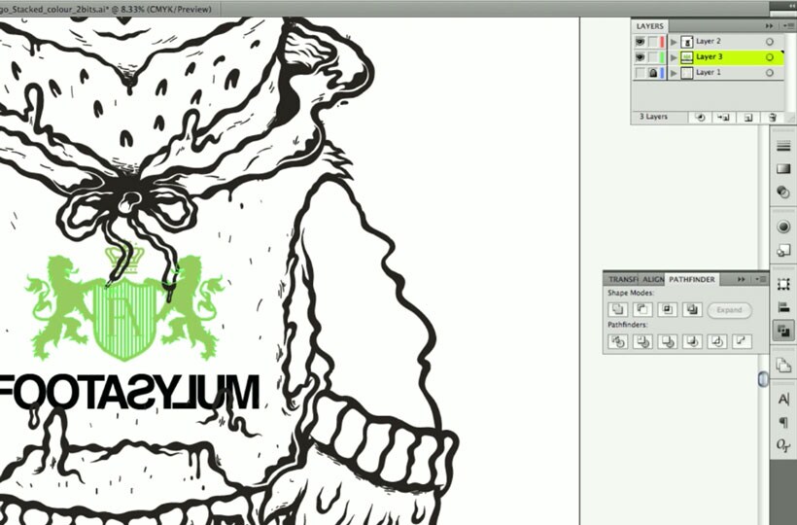Unlock Layer 1 by clicking its padlock
Viewport: 797px width, 525px height.
[652, 73]
